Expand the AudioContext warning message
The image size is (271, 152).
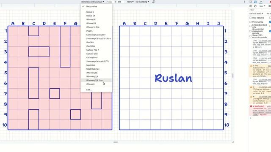tap(254, 66)
